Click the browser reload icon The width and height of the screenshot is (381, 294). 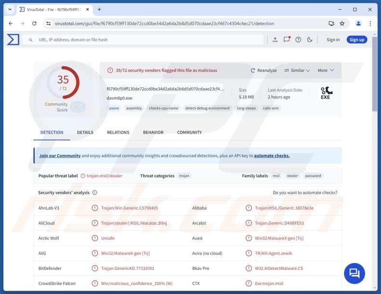(34, 23)
